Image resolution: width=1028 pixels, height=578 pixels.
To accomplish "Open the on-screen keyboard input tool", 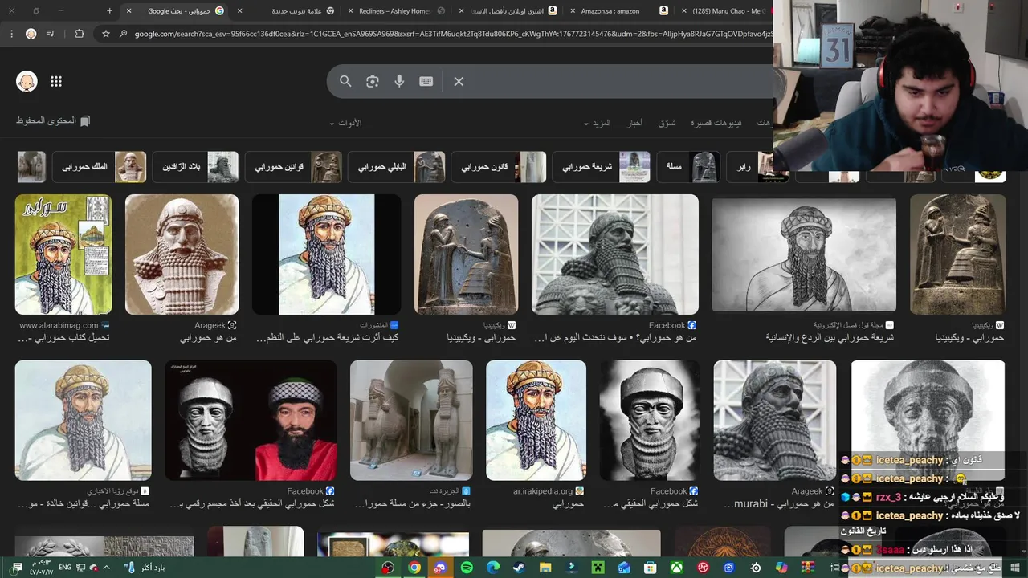I will pos(426,81).
